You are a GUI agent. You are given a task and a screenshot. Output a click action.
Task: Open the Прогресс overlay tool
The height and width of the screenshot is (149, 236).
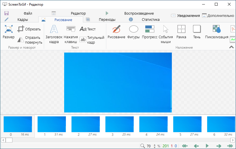150,32
